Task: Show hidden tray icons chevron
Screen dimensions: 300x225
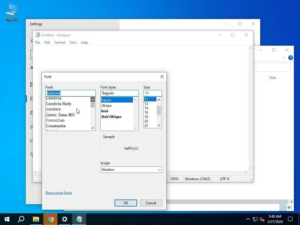Action: click(248, 219)
